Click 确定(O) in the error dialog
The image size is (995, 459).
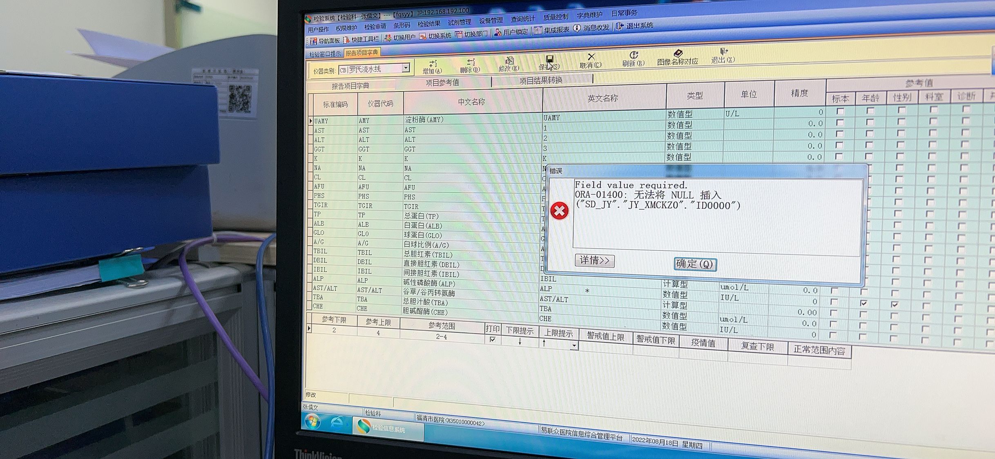click(695, 264)
